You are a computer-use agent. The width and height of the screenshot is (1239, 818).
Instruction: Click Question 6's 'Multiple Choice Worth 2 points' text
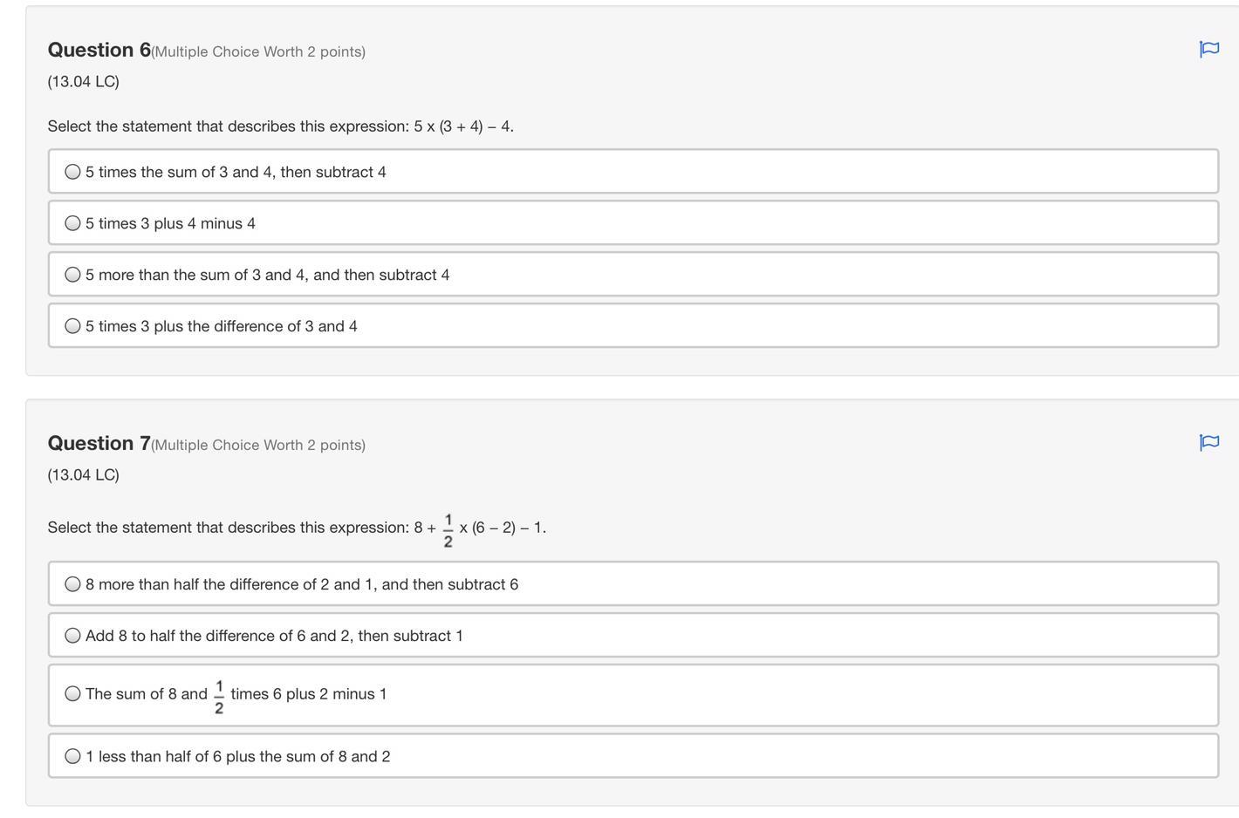point(258,51)
